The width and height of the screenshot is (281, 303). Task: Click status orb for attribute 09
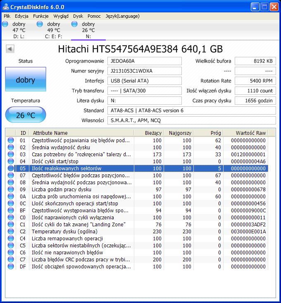11,189
